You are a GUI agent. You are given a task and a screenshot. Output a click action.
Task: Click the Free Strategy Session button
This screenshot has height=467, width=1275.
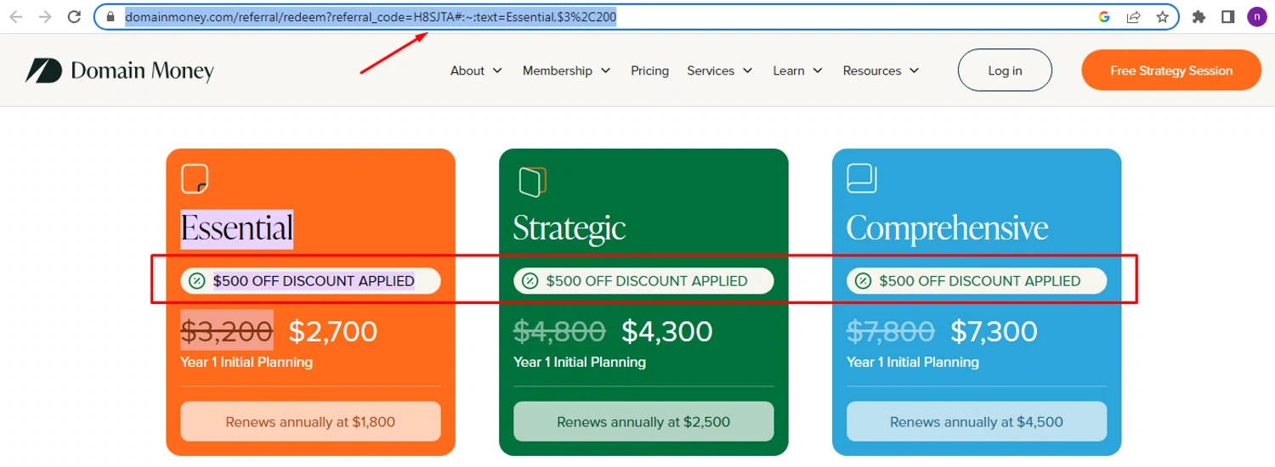1171,70
